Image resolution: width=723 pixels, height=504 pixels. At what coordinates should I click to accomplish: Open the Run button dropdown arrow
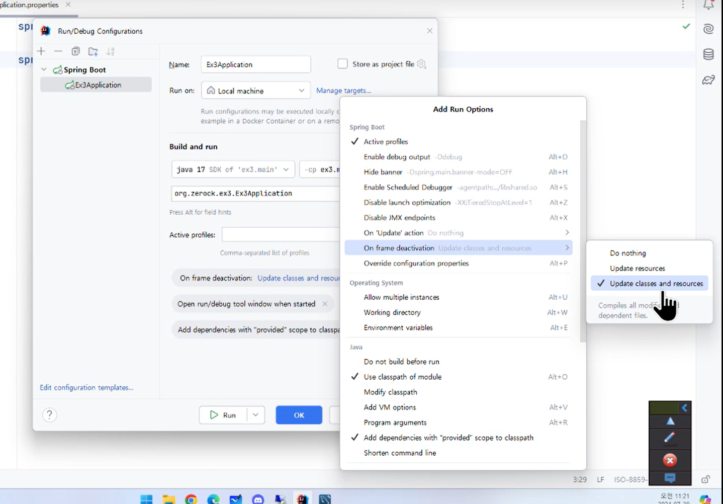255,415
